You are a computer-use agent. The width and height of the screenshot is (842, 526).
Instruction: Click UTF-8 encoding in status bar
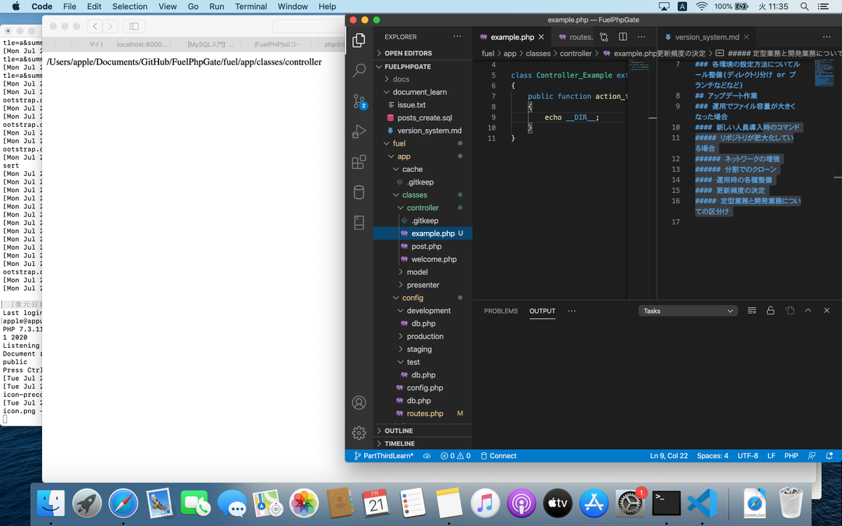pos(747,456)
